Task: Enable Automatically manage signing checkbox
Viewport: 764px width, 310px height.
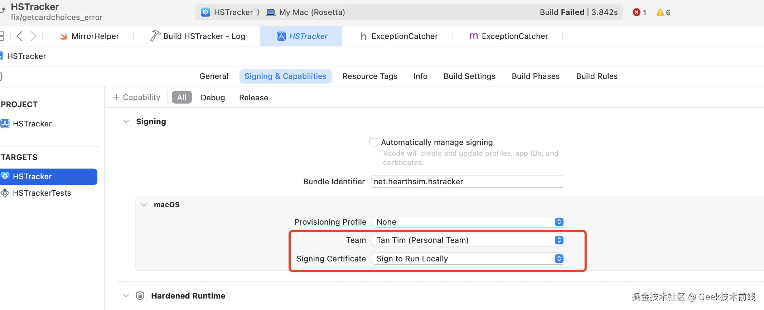Action: click(x=374, y=142)
